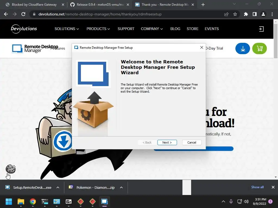Switch to Blocked by Cloudflare Gateway tab
This screenshot has height=208, width=278.
tap(34, 5)
